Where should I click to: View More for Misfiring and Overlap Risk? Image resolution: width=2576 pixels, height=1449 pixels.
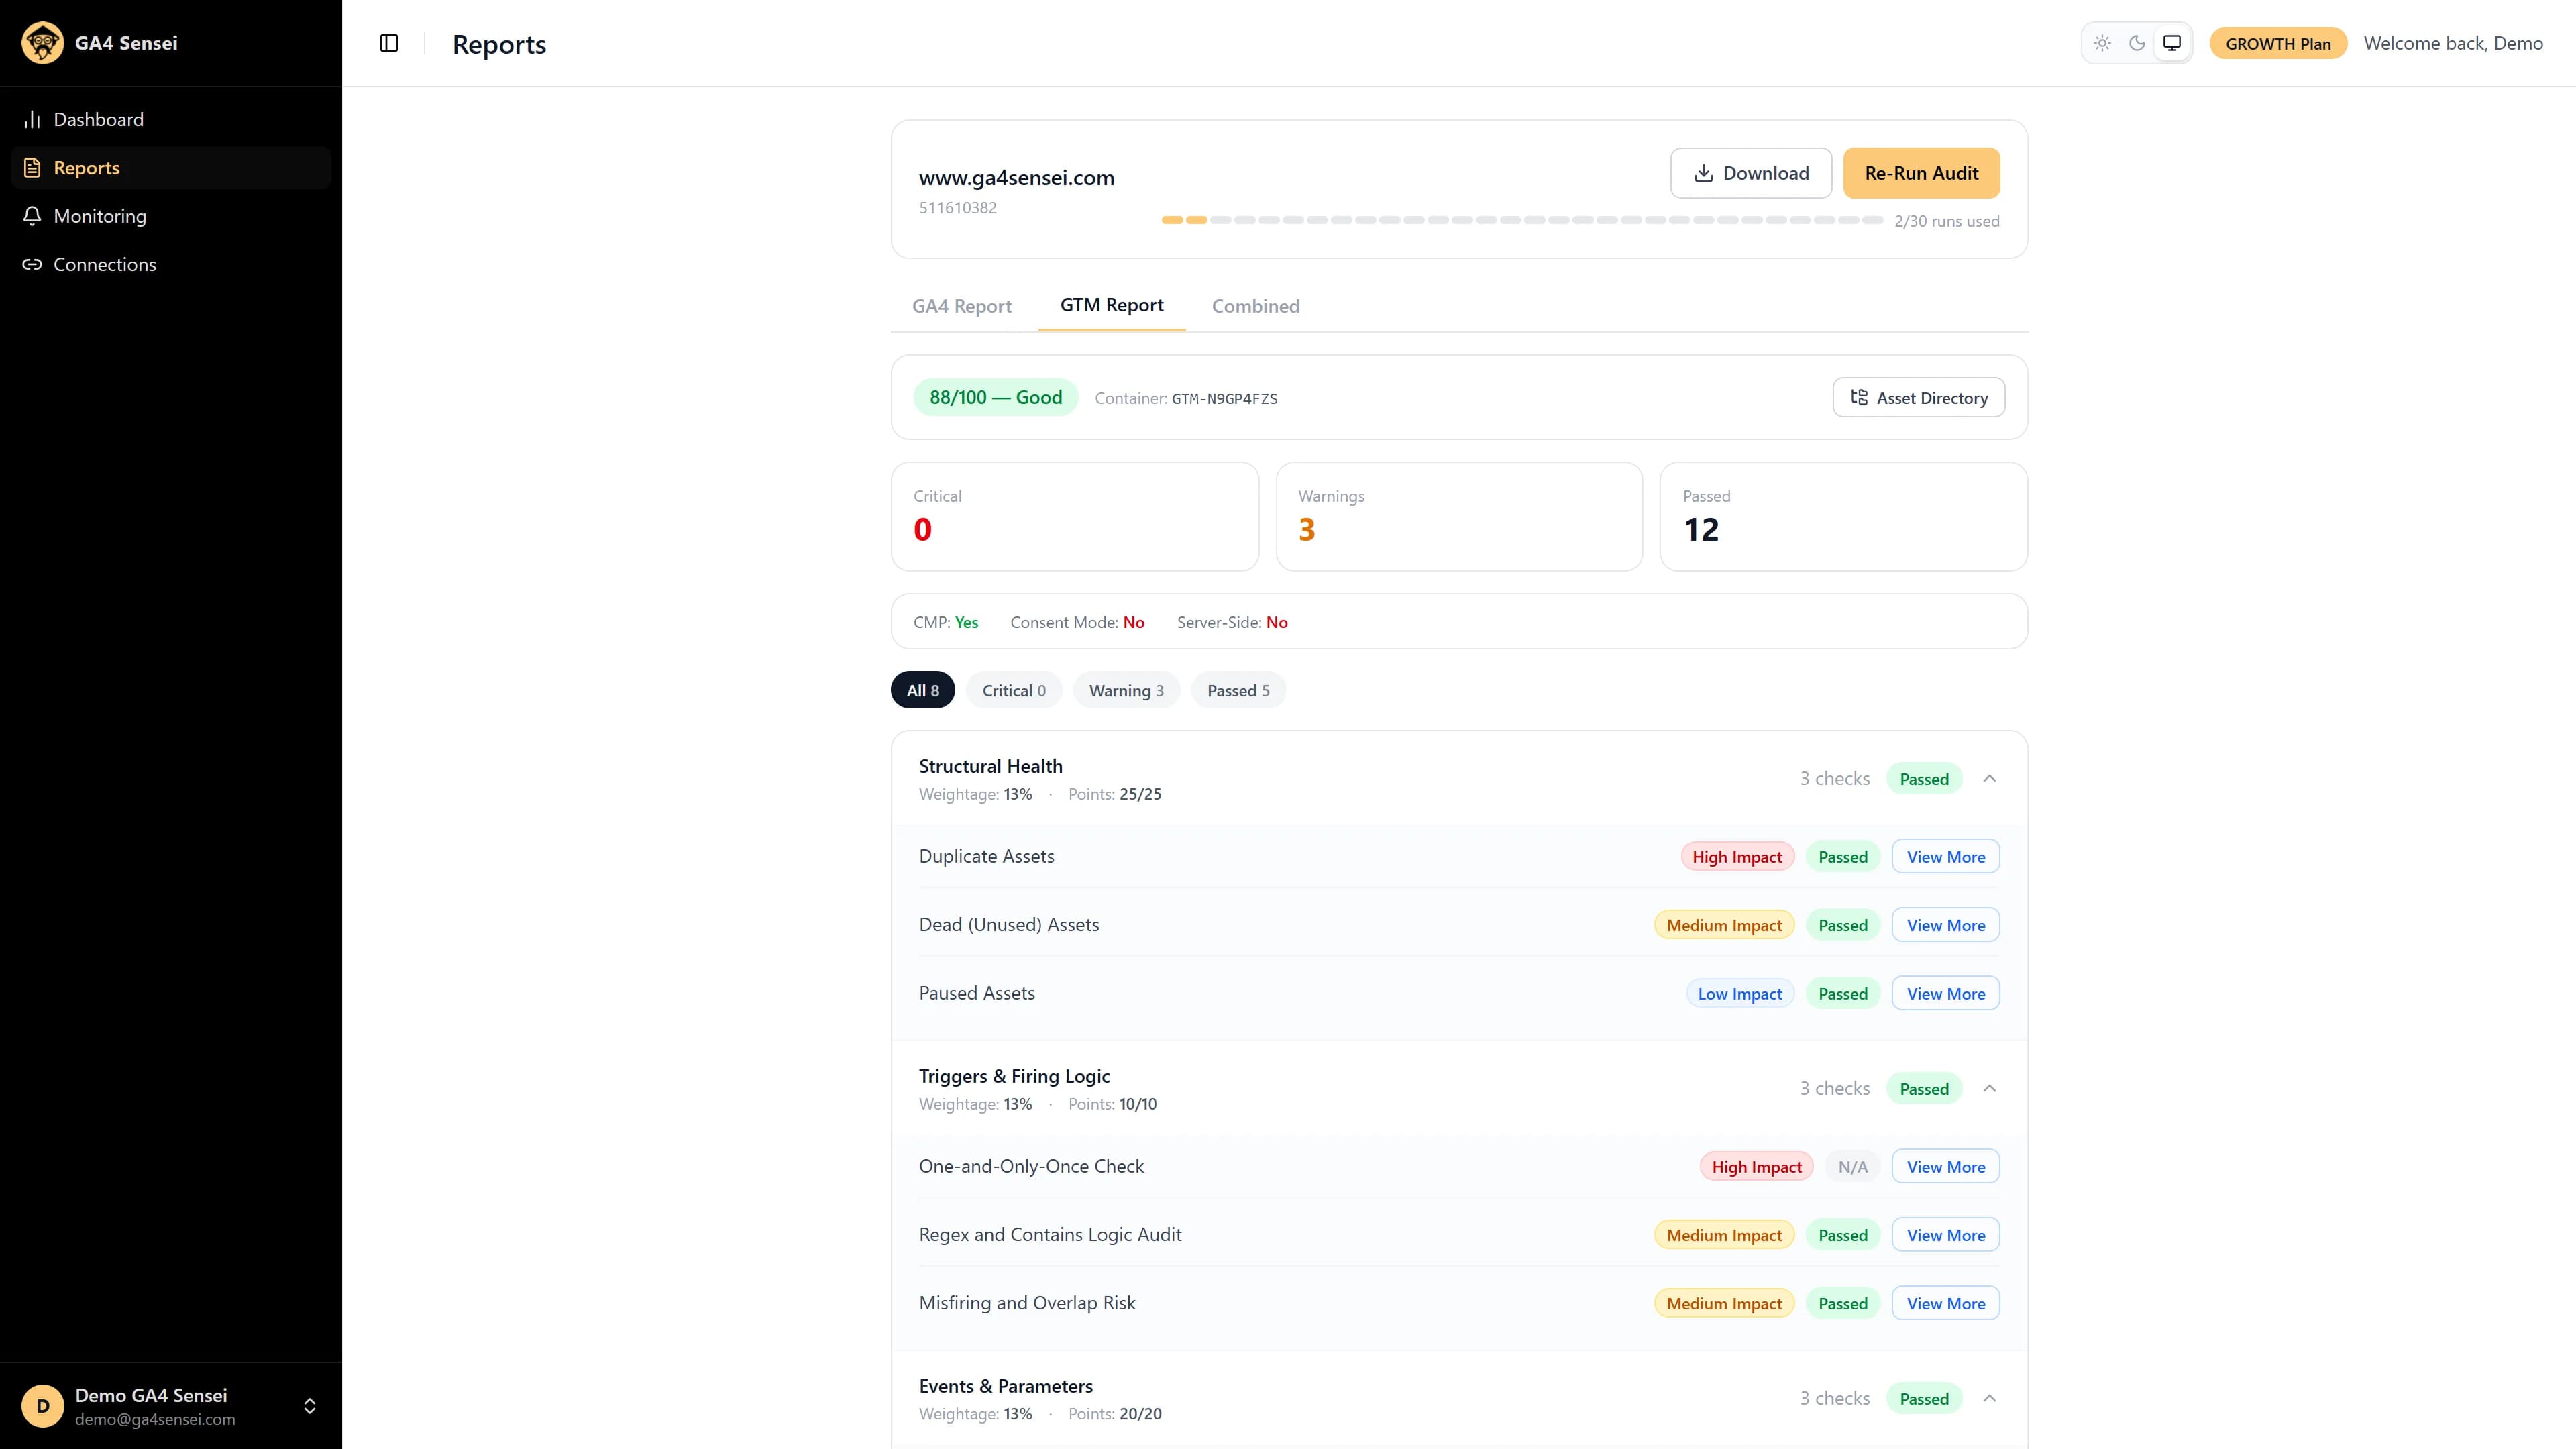coord(1945,1303)
